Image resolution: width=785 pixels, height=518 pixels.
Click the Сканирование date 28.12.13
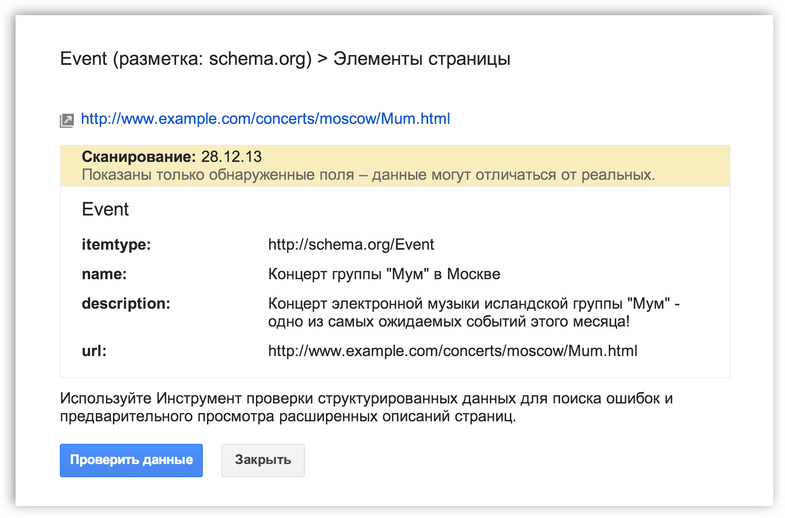tap(232, 157)
